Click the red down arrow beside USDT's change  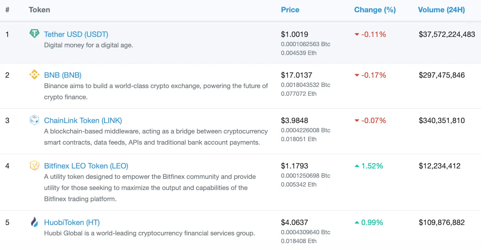pyautogui.click(x=357, y=34)
